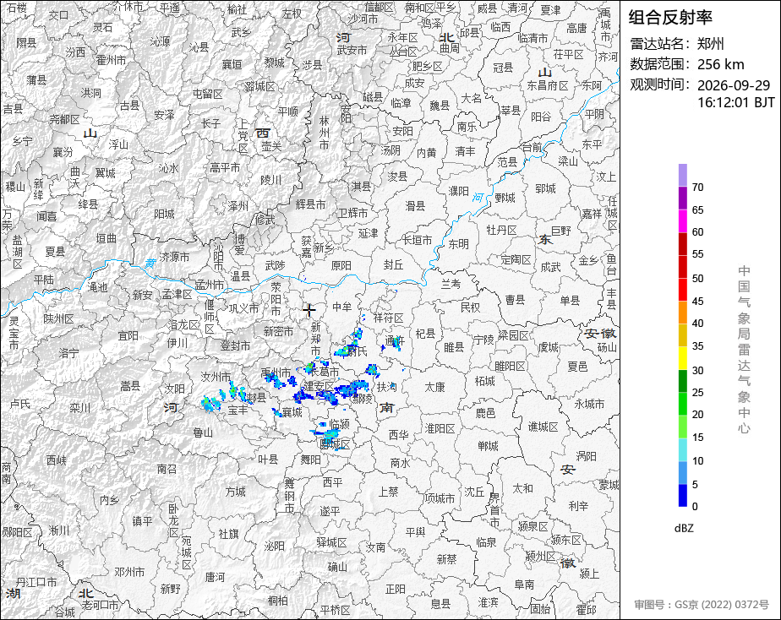Click the 观测时间 label
781x620 pixels.
(x=660, y=84)
